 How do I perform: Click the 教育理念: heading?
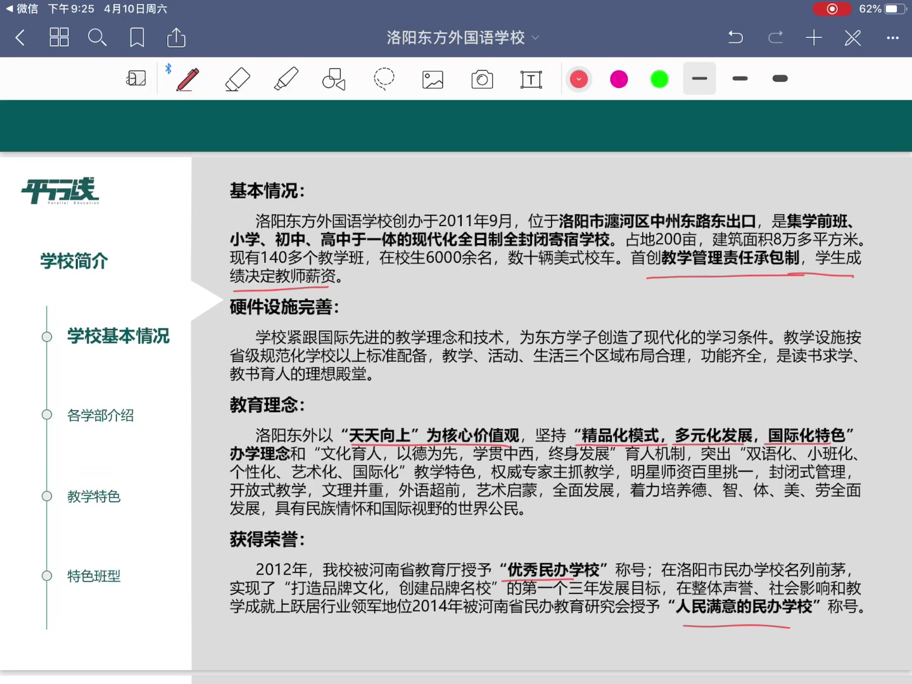(267, 405)
